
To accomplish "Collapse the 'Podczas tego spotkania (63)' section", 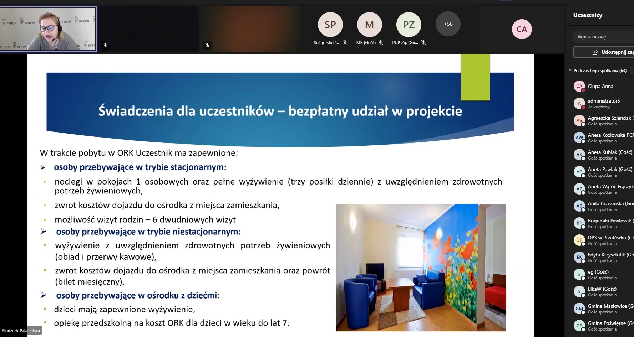I will 570,71.
